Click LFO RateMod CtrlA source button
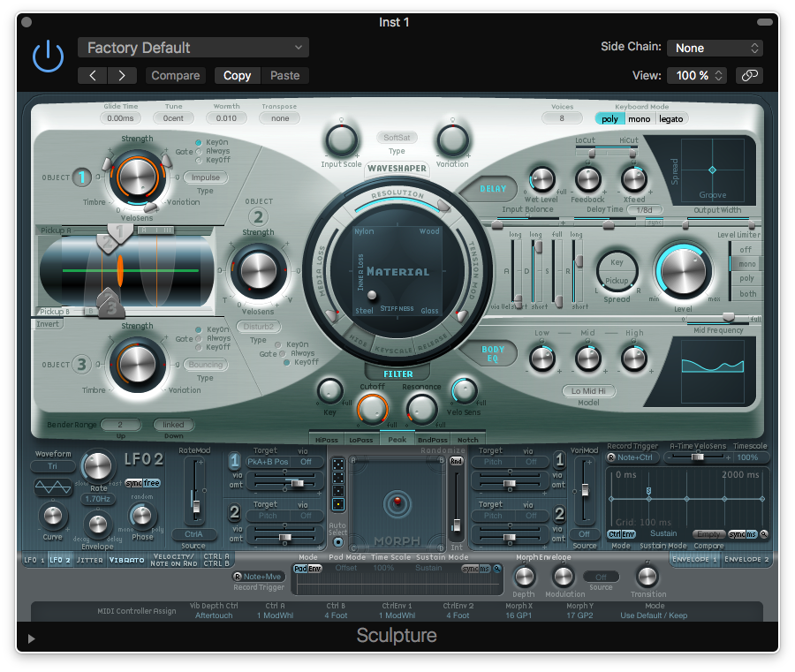This screenshot has height=672, width=795. (193, 534)
